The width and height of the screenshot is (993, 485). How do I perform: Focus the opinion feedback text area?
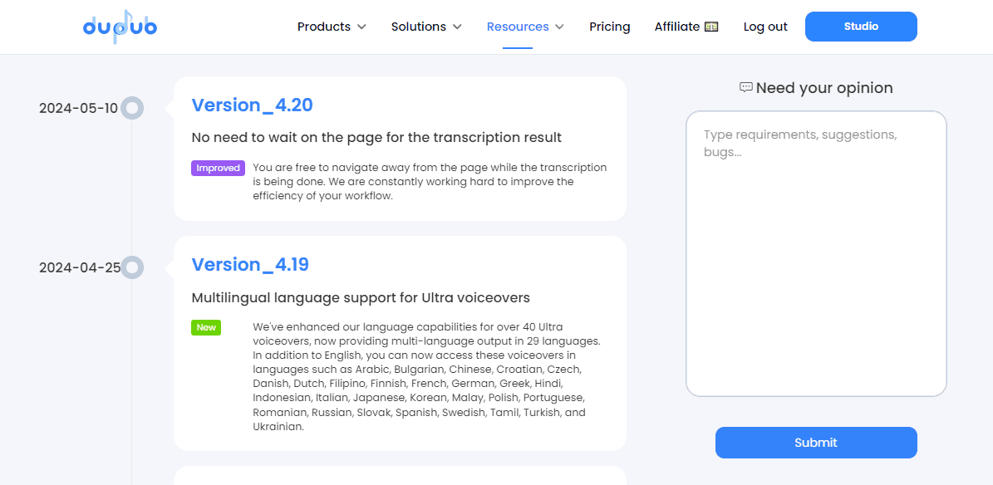pos(816,253)
